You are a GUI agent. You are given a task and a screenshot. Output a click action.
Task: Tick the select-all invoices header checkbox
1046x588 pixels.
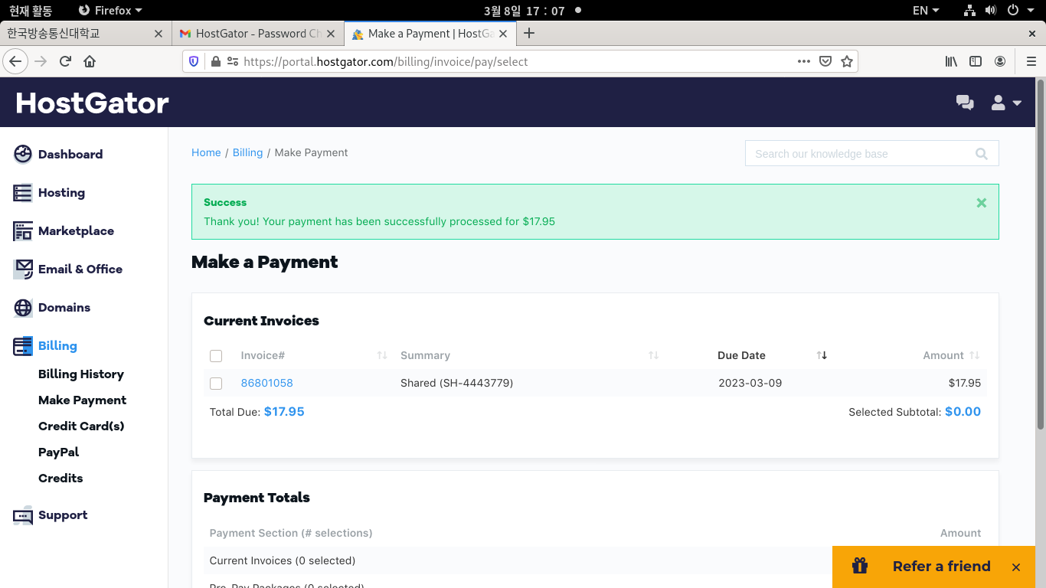[216, 356]
